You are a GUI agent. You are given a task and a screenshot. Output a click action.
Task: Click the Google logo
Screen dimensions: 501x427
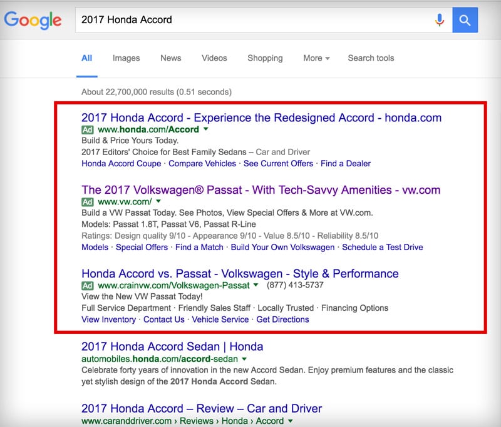tap(33, 20)
